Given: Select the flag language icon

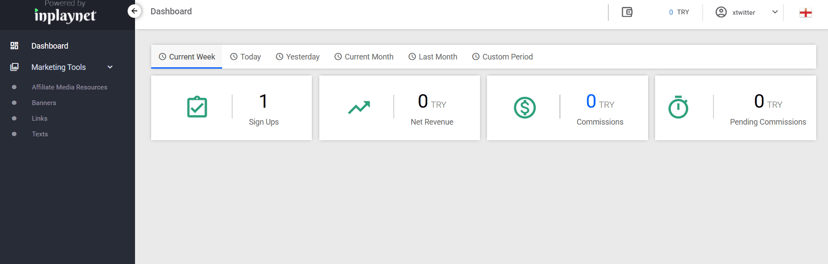Looking at the screenshot, I should pos(805,13).
